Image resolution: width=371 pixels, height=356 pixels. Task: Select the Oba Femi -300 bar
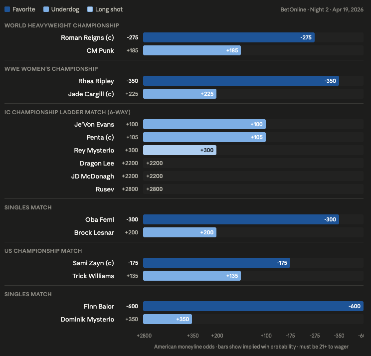coord(241,219)
